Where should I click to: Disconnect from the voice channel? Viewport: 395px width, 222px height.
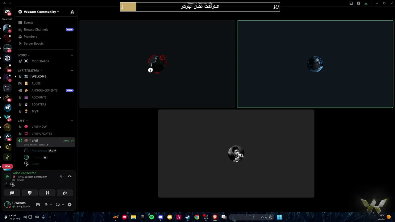[69, 176]
